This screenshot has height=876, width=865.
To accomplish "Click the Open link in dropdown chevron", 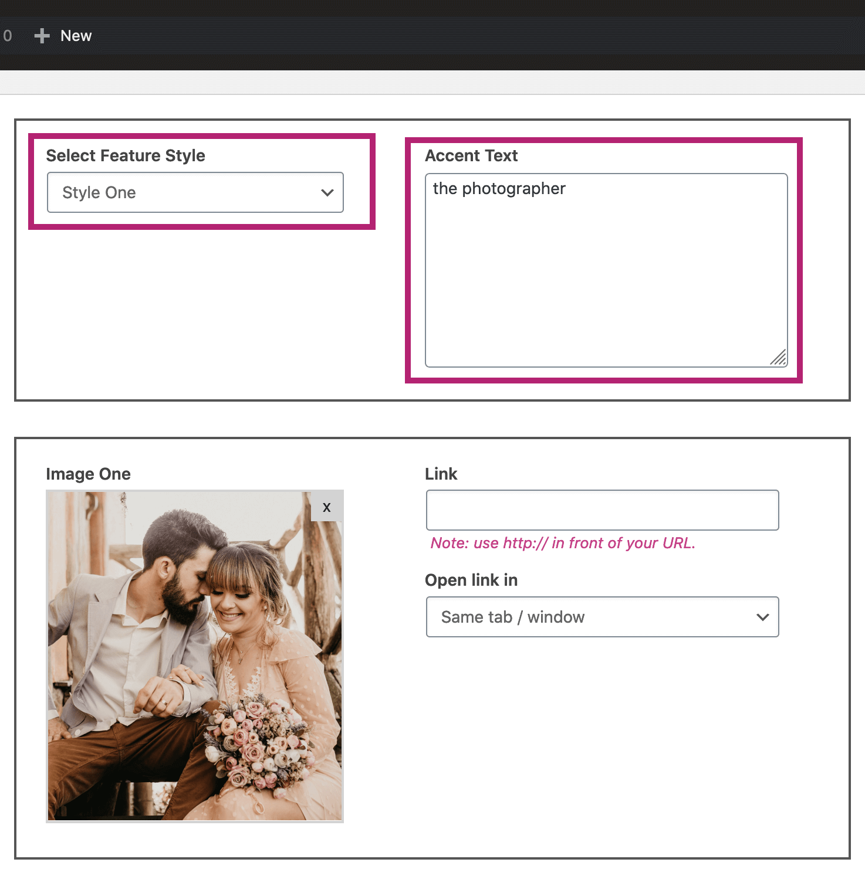I will 763,617.
